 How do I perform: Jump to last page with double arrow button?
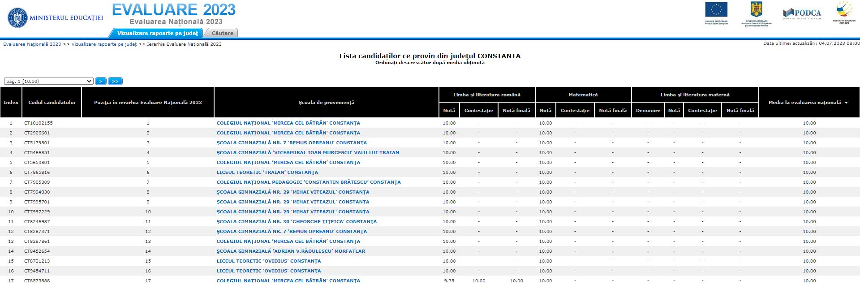(115, 81)
